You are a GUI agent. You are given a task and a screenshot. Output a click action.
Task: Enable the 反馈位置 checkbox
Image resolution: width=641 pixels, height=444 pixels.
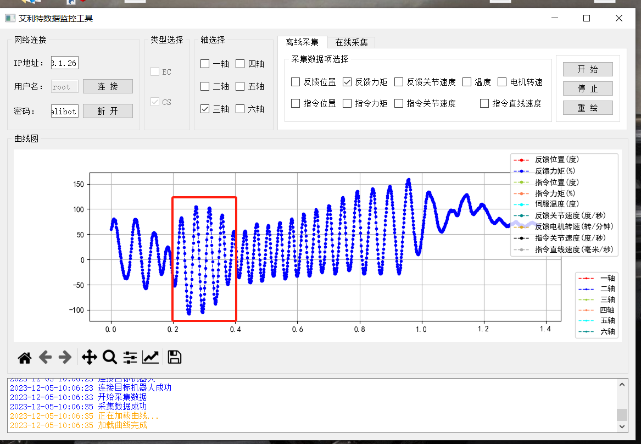click(x=296, y=82)
